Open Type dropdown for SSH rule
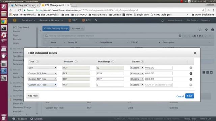Screen dimensions: 216x121 tap(42, 68)
